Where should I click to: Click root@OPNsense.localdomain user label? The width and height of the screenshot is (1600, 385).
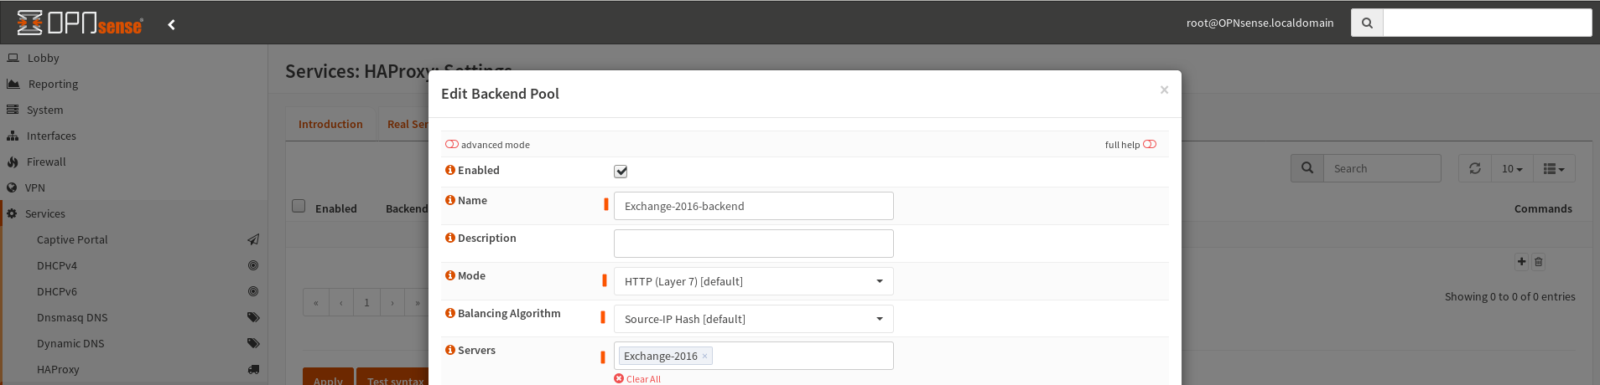pos(1260,23)
